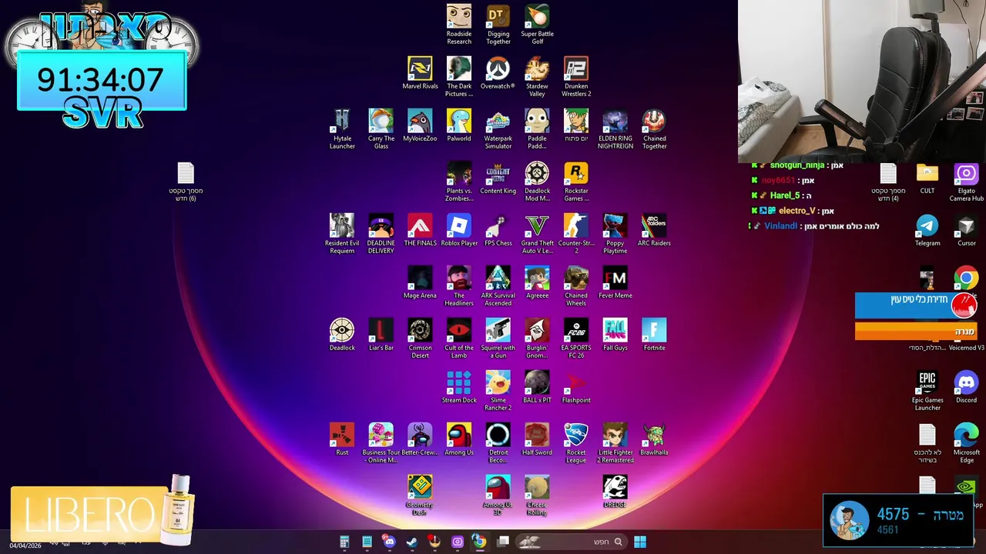Select the Mage Arena icon
Screen dimensions: 986x554
(420, 282)
